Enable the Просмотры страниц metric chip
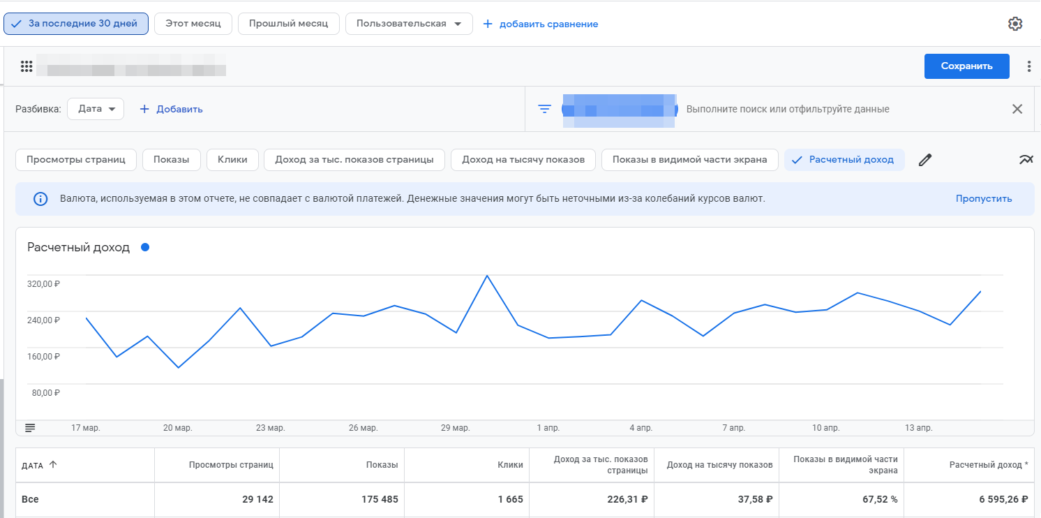Viewport: 1041px width, 518px height. tap(75, 160)
